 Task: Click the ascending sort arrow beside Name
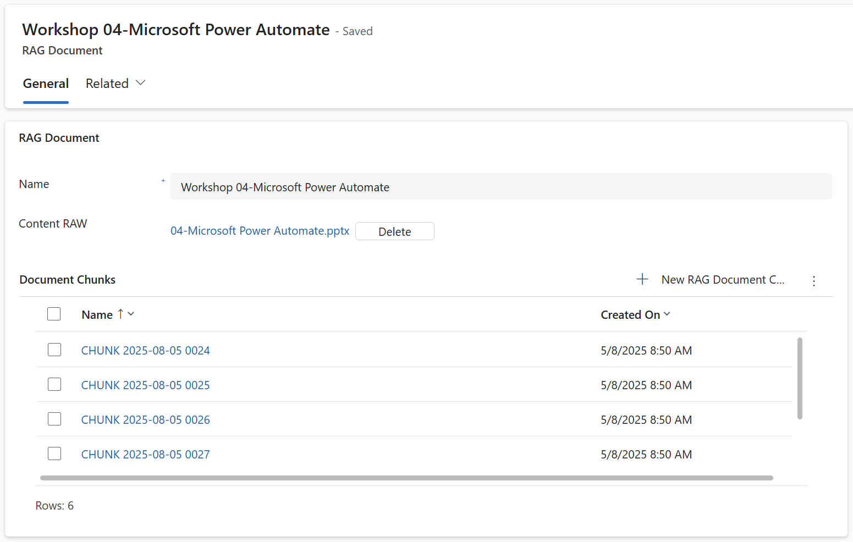120,314
